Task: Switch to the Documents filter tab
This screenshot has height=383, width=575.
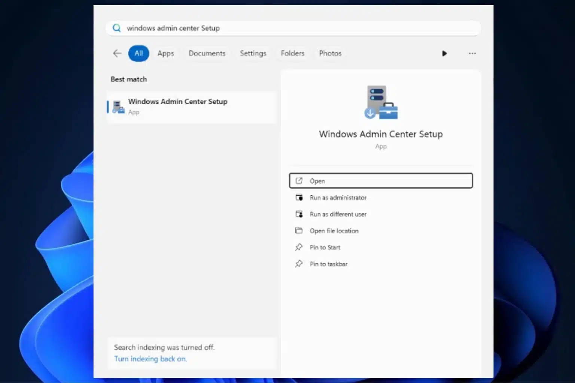Action: tap(207, 53)
